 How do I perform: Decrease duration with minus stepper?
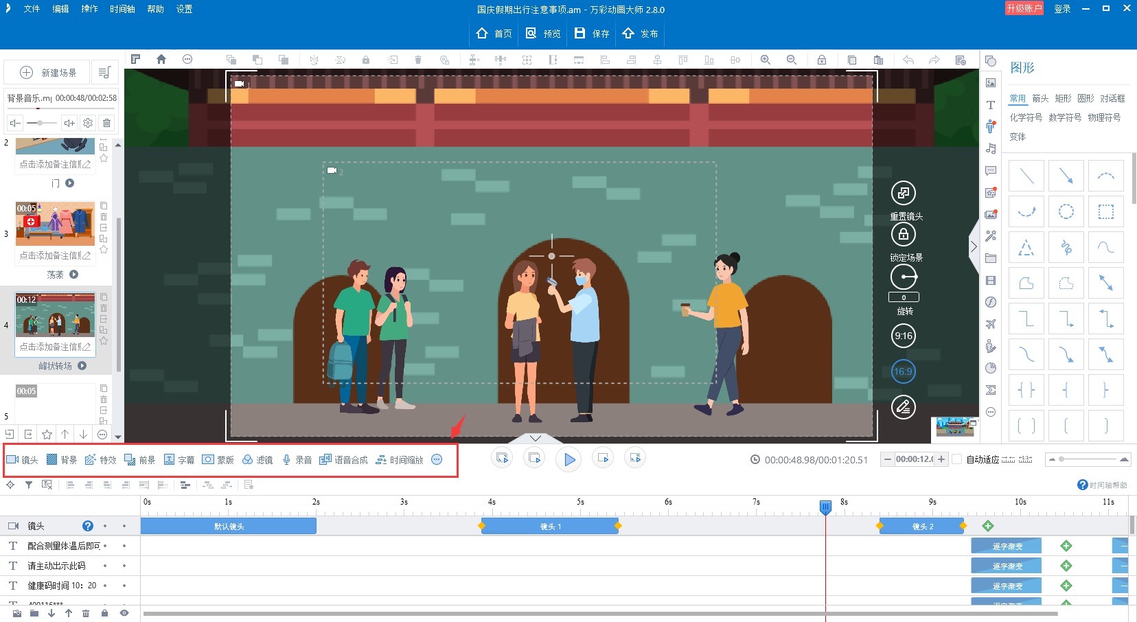coord(888,459)
